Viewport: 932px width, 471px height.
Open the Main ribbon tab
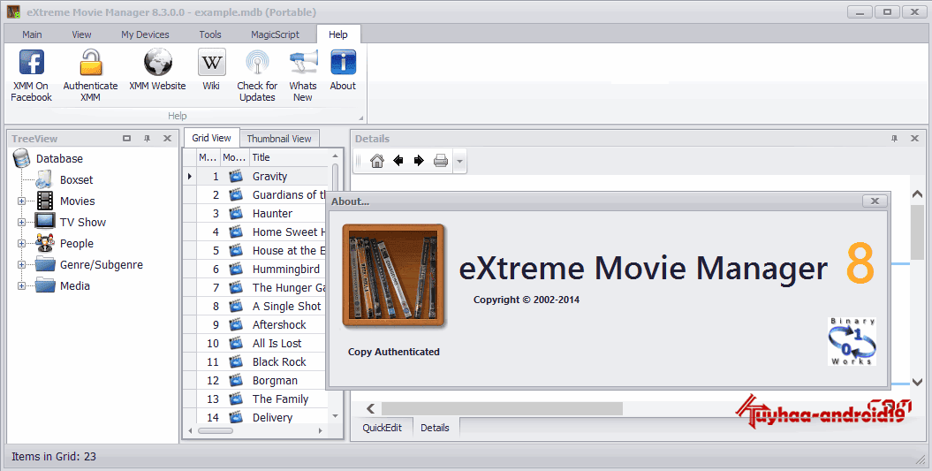[x=32, y=34]
